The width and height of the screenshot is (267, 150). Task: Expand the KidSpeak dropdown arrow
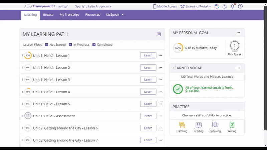point(122,15)
